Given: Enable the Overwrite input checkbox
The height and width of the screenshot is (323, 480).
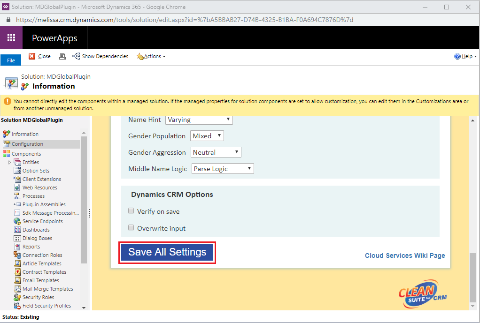Looking at the screenshot, I should click(131, 227).
